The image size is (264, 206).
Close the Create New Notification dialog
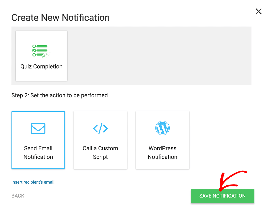click(258, 11)
